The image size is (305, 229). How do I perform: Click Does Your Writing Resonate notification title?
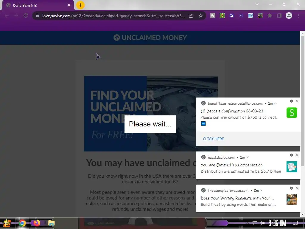[x=237, y=198]
